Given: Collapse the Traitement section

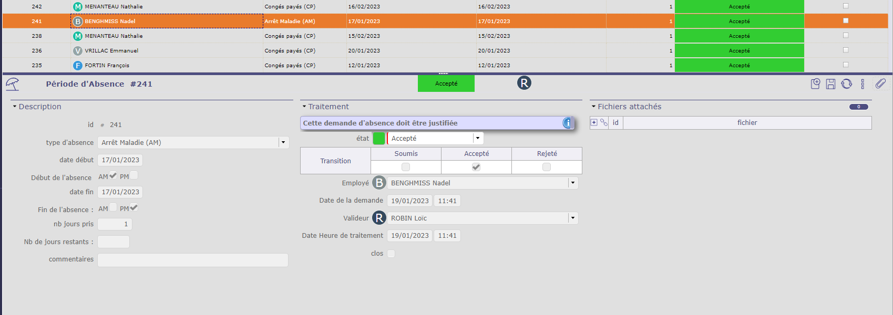Looking at the screenshot, I should point(304,107).
